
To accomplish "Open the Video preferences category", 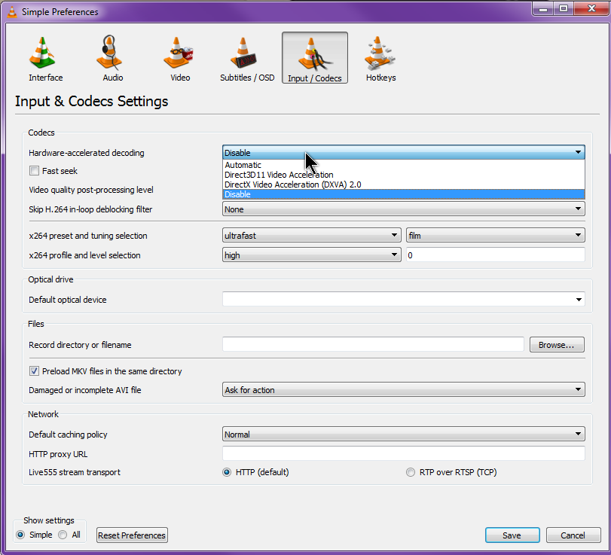I will [x=179, y=59].
